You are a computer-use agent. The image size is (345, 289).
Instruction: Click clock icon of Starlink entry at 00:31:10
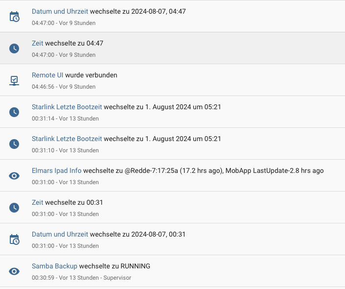14,144
